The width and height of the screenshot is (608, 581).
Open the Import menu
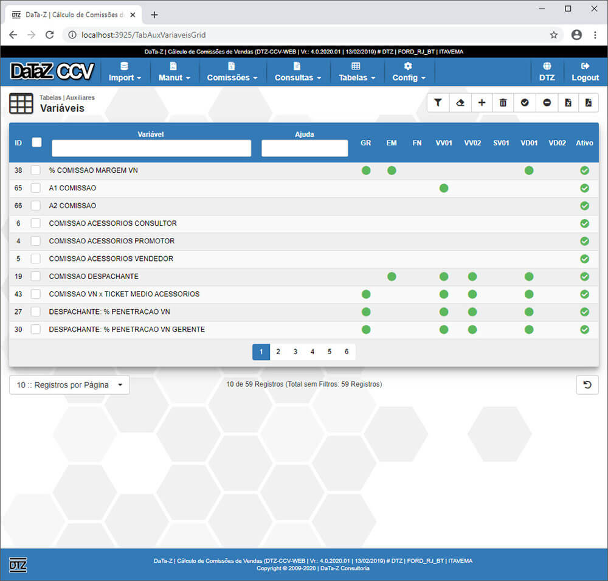click(x=125, y=72)
